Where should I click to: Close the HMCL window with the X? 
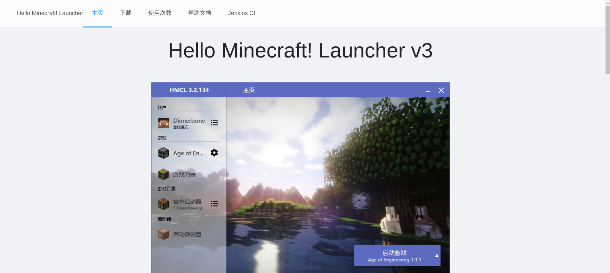click(441, 90)
